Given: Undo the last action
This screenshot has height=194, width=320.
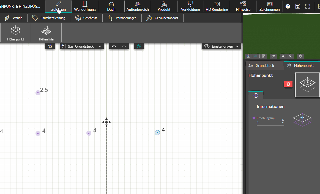Looking at the screenshot, I should pyautogui.click(x=114, y=46).
